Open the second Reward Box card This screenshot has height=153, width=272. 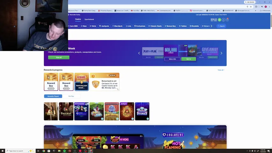[66, 82]
